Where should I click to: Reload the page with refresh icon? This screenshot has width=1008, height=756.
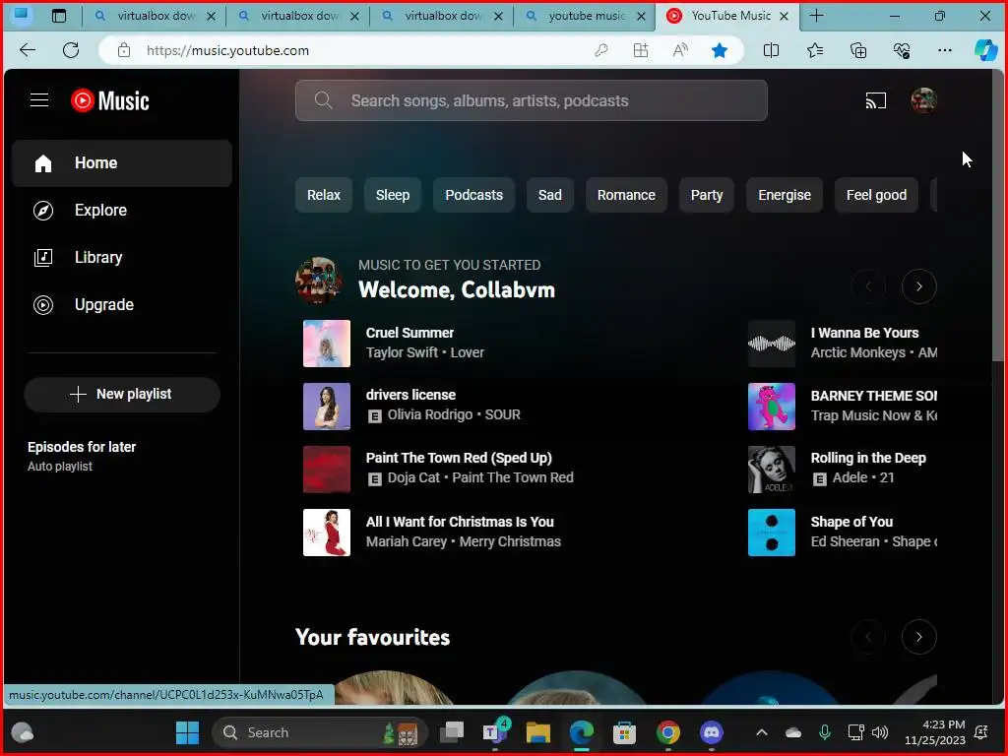coord(71,50)
